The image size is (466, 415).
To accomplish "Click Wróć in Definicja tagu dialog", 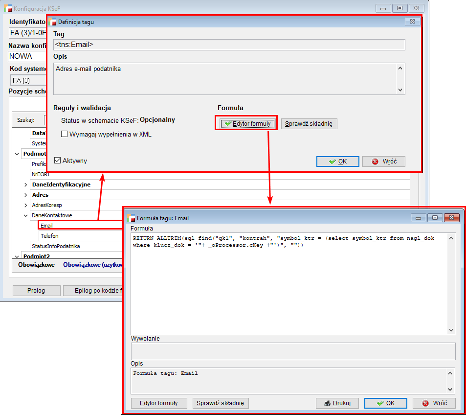I will [383, 161].
